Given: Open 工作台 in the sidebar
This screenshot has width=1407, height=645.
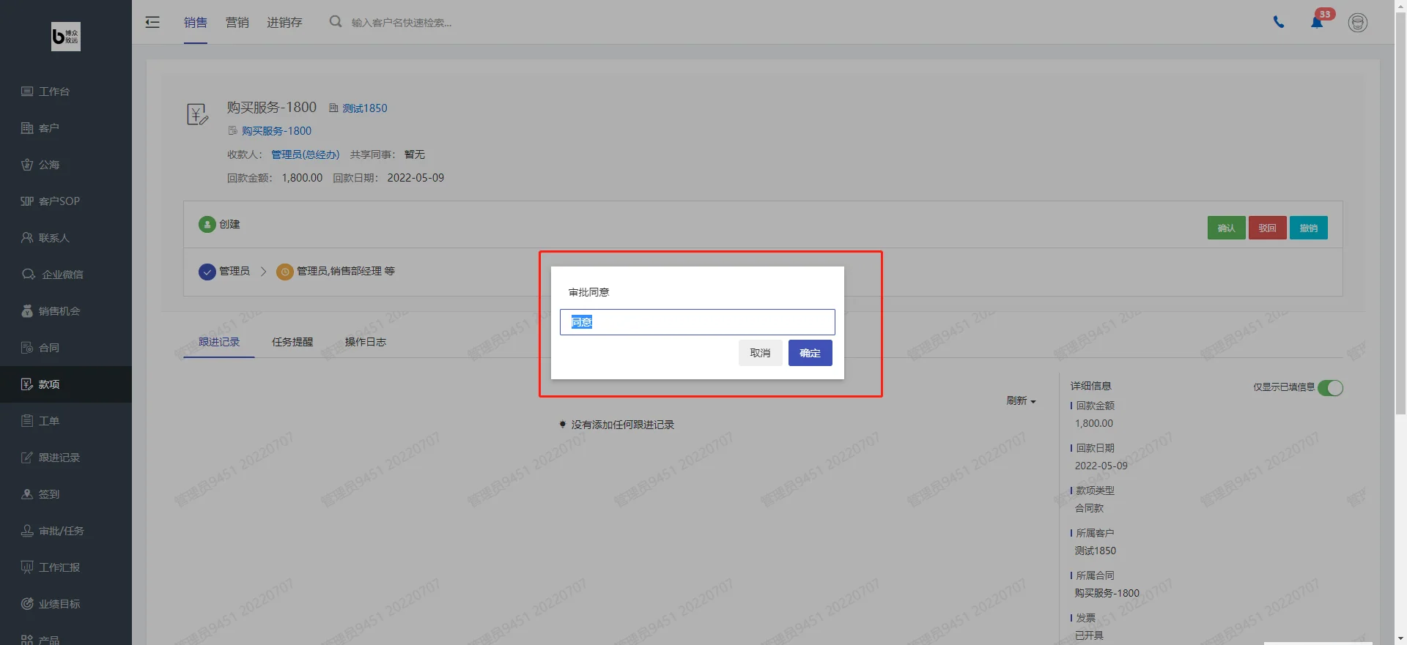Looking at the screenshot, I should [66, 92].
